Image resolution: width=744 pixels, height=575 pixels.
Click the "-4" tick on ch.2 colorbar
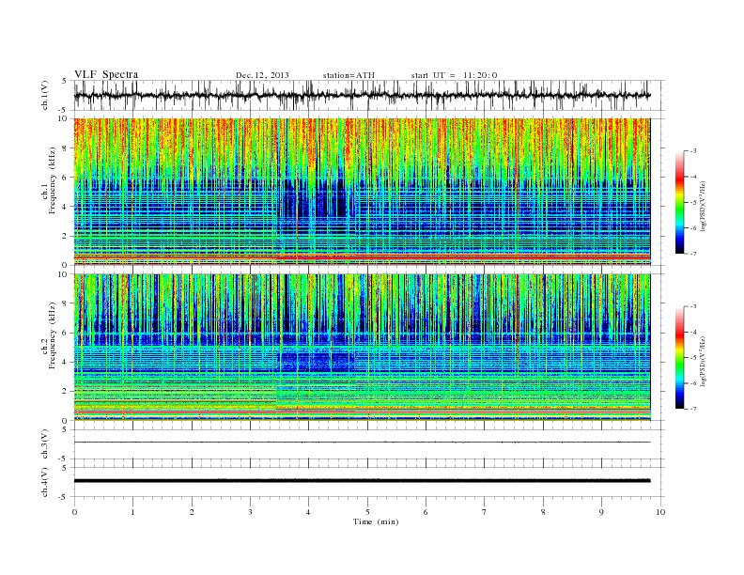click(693, 332)
